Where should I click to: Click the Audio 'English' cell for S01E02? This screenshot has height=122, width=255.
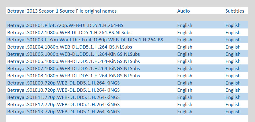tap(185, 33)
